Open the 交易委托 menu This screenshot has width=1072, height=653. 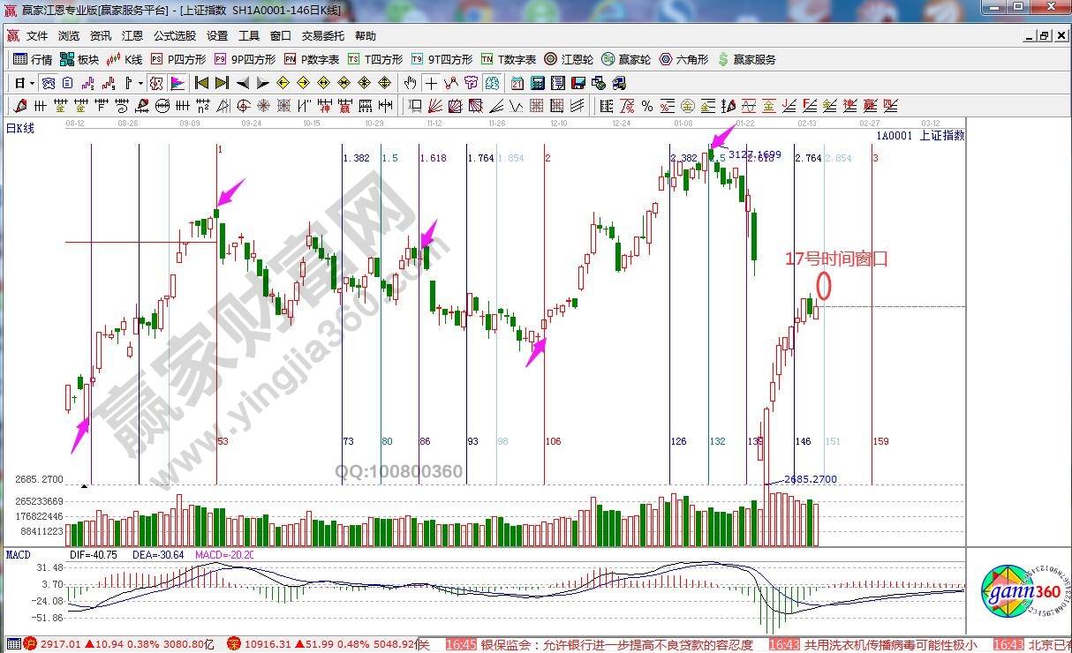(x=323, y=36)
